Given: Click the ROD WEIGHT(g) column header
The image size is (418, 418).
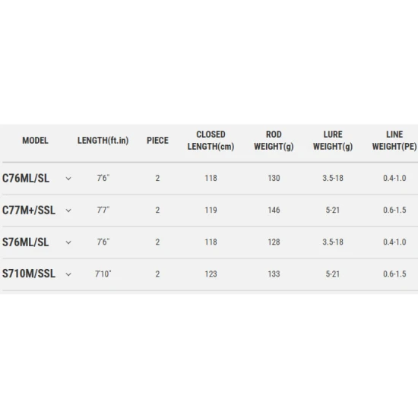Looking at the screenshot, I should click(274, 141).
